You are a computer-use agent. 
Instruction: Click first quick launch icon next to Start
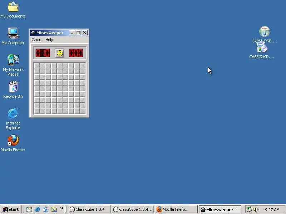pyautogui.click(x=29, y=209)
